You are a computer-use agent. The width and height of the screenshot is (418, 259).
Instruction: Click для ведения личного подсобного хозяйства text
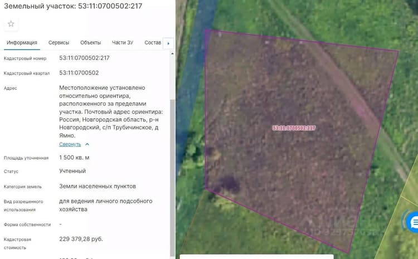106,205
